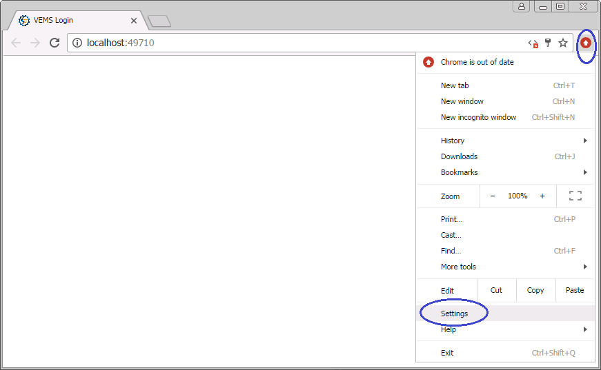Click the Chrome update menu icon

[x=585, y=43]
